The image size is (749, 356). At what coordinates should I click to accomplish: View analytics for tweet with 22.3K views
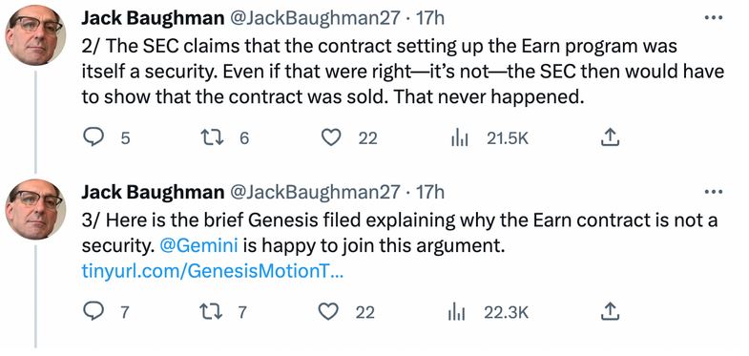457,312
